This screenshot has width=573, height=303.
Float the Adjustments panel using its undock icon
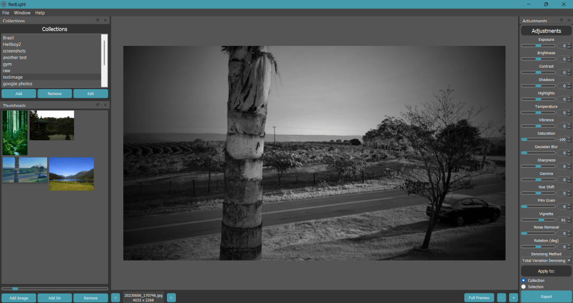[x=561, y=20]
